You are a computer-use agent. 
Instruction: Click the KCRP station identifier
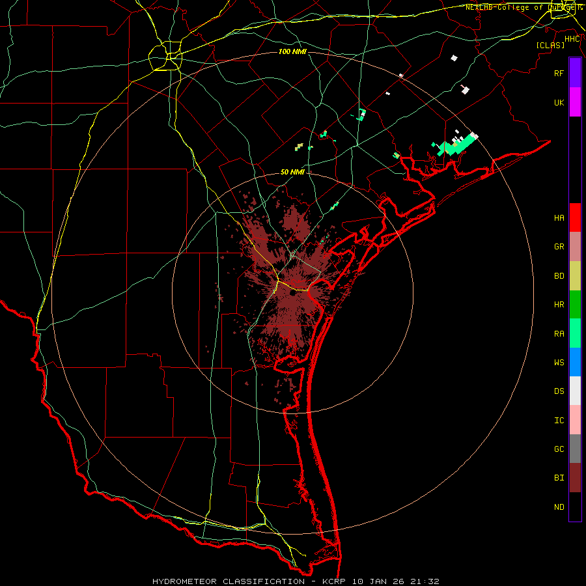[334, 581]
